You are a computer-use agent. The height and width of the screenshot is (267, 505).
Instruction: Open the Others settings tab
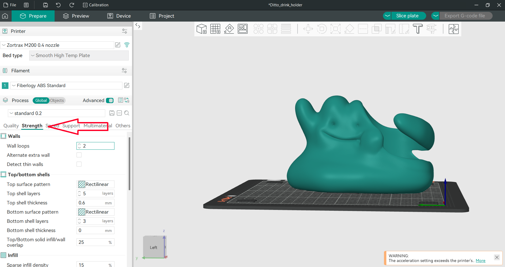coord(123,126)
